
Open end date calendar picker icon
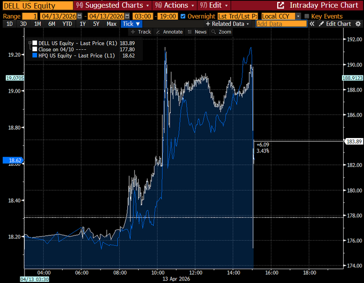click(127, 16)
